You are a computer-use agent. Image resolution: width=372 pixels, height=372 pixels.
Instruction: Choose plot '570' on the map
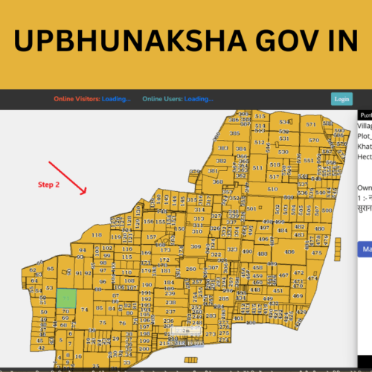[x=314, y=141]
